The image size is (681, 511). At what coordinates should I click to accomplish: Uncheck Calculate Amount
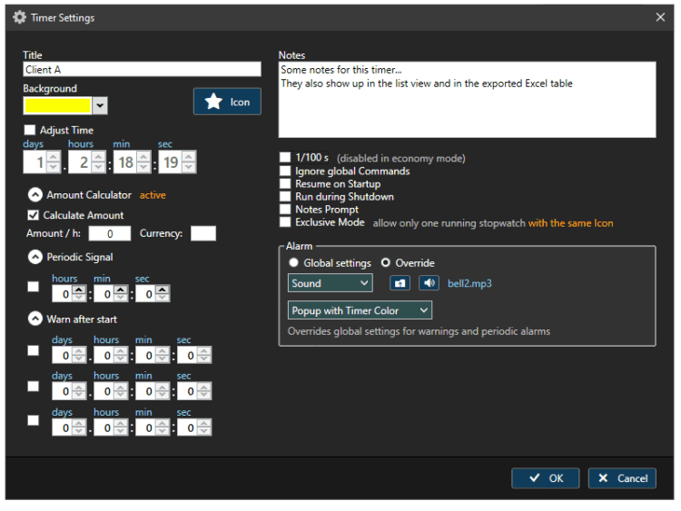[x=33, y=215]
